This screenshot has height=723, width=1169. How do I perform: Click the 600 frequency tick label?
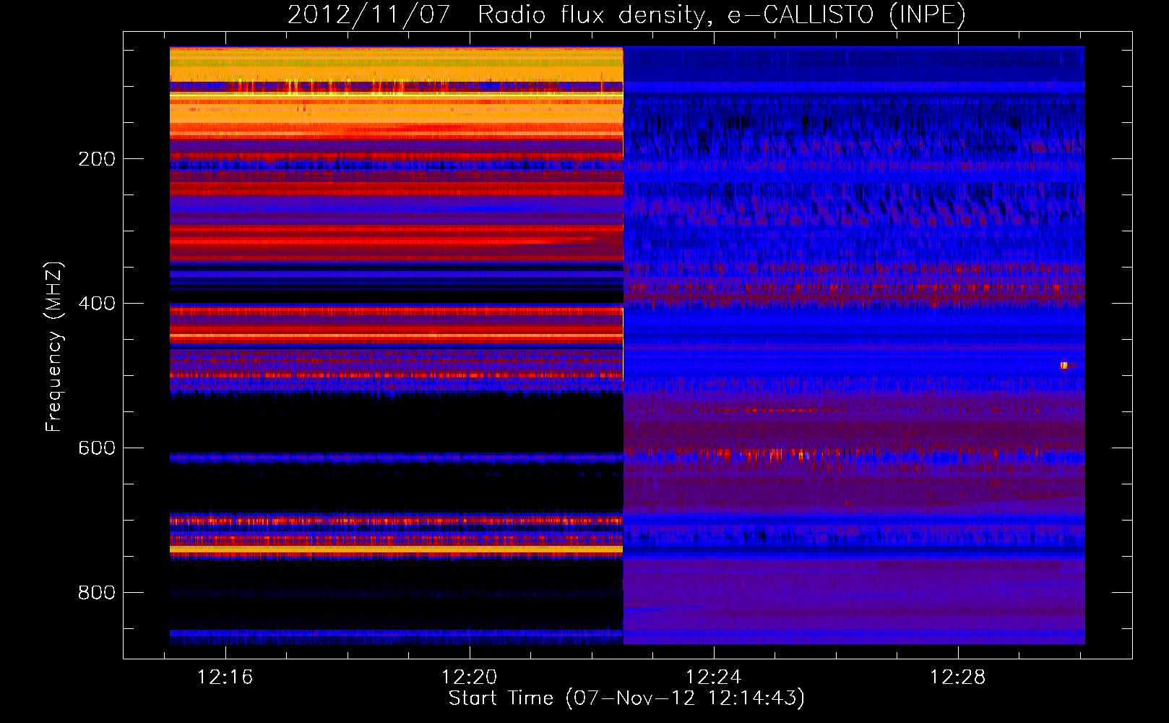97,448
